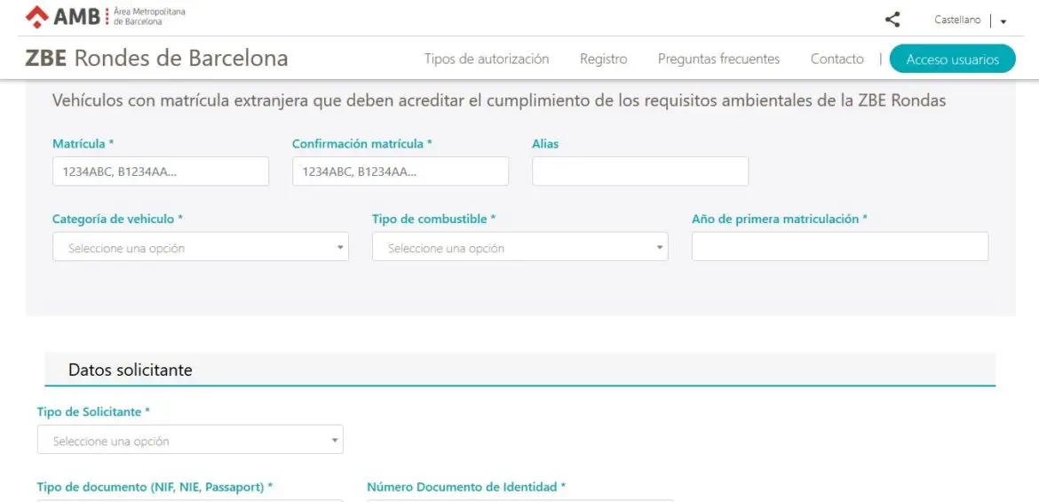Click the Acceso usuarios button
The image size is (1039, 502).
tap(952, 59)
